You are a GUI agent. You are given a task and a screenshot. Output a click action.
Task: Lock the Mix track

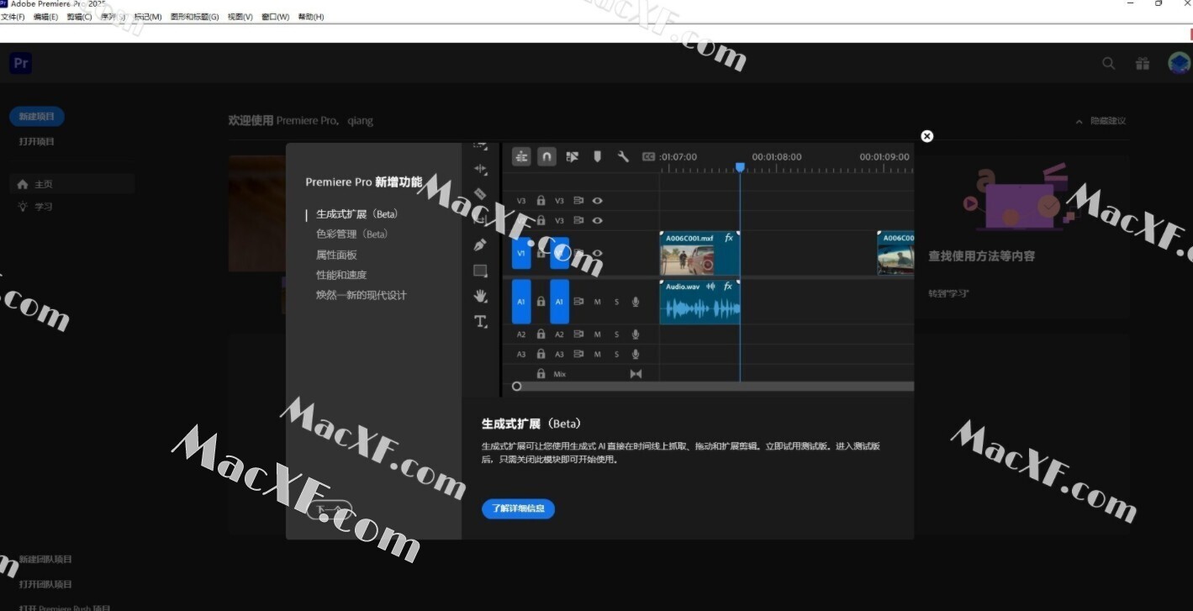click(x=541, y=373)
